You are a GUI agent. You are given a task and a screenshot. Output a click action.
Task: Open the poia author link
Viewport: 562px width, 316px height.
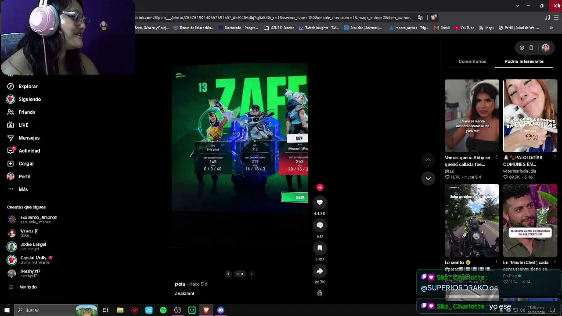180,284
